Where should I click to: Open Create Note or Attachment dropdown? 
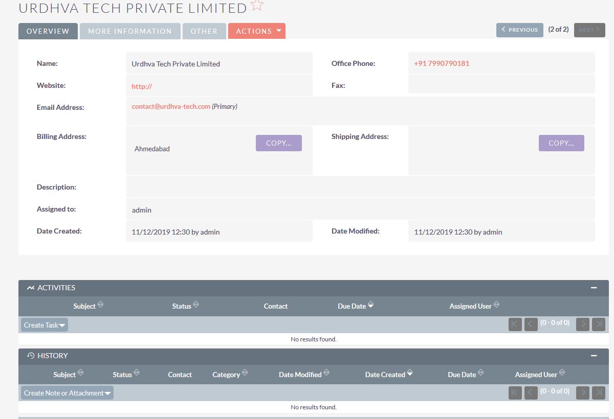[x=107, y=393]
